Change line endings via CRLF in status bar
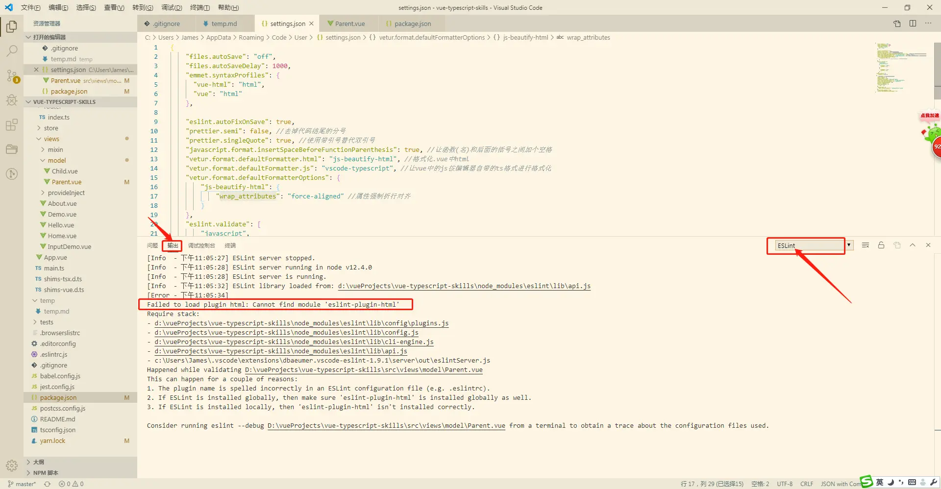 807,484
